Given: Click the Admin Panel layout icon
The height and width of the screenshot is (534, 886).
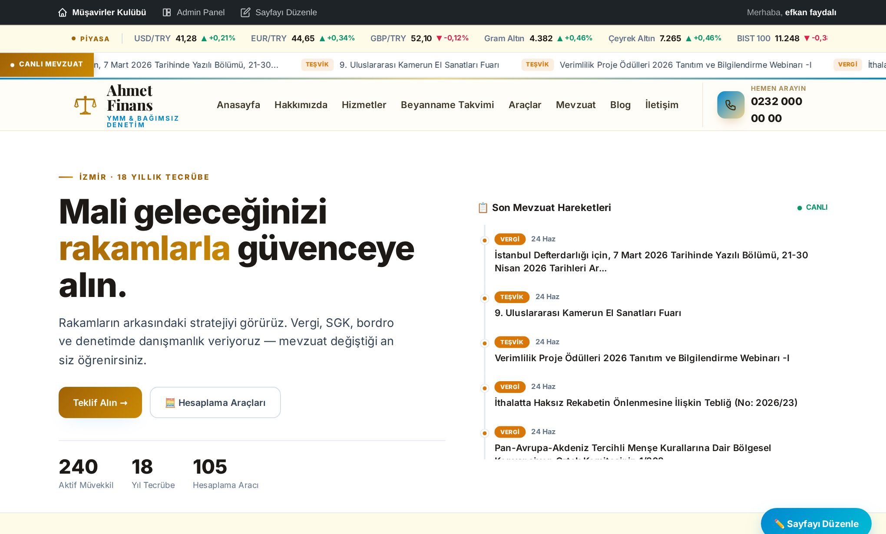Looking at the screenshot, I should pyautogui.click(x=167, y=13).
